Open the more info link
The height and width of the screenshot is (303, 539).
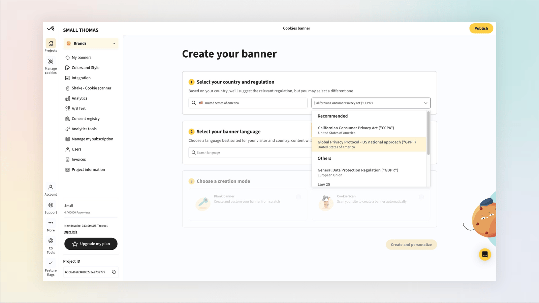click(71, 232)
